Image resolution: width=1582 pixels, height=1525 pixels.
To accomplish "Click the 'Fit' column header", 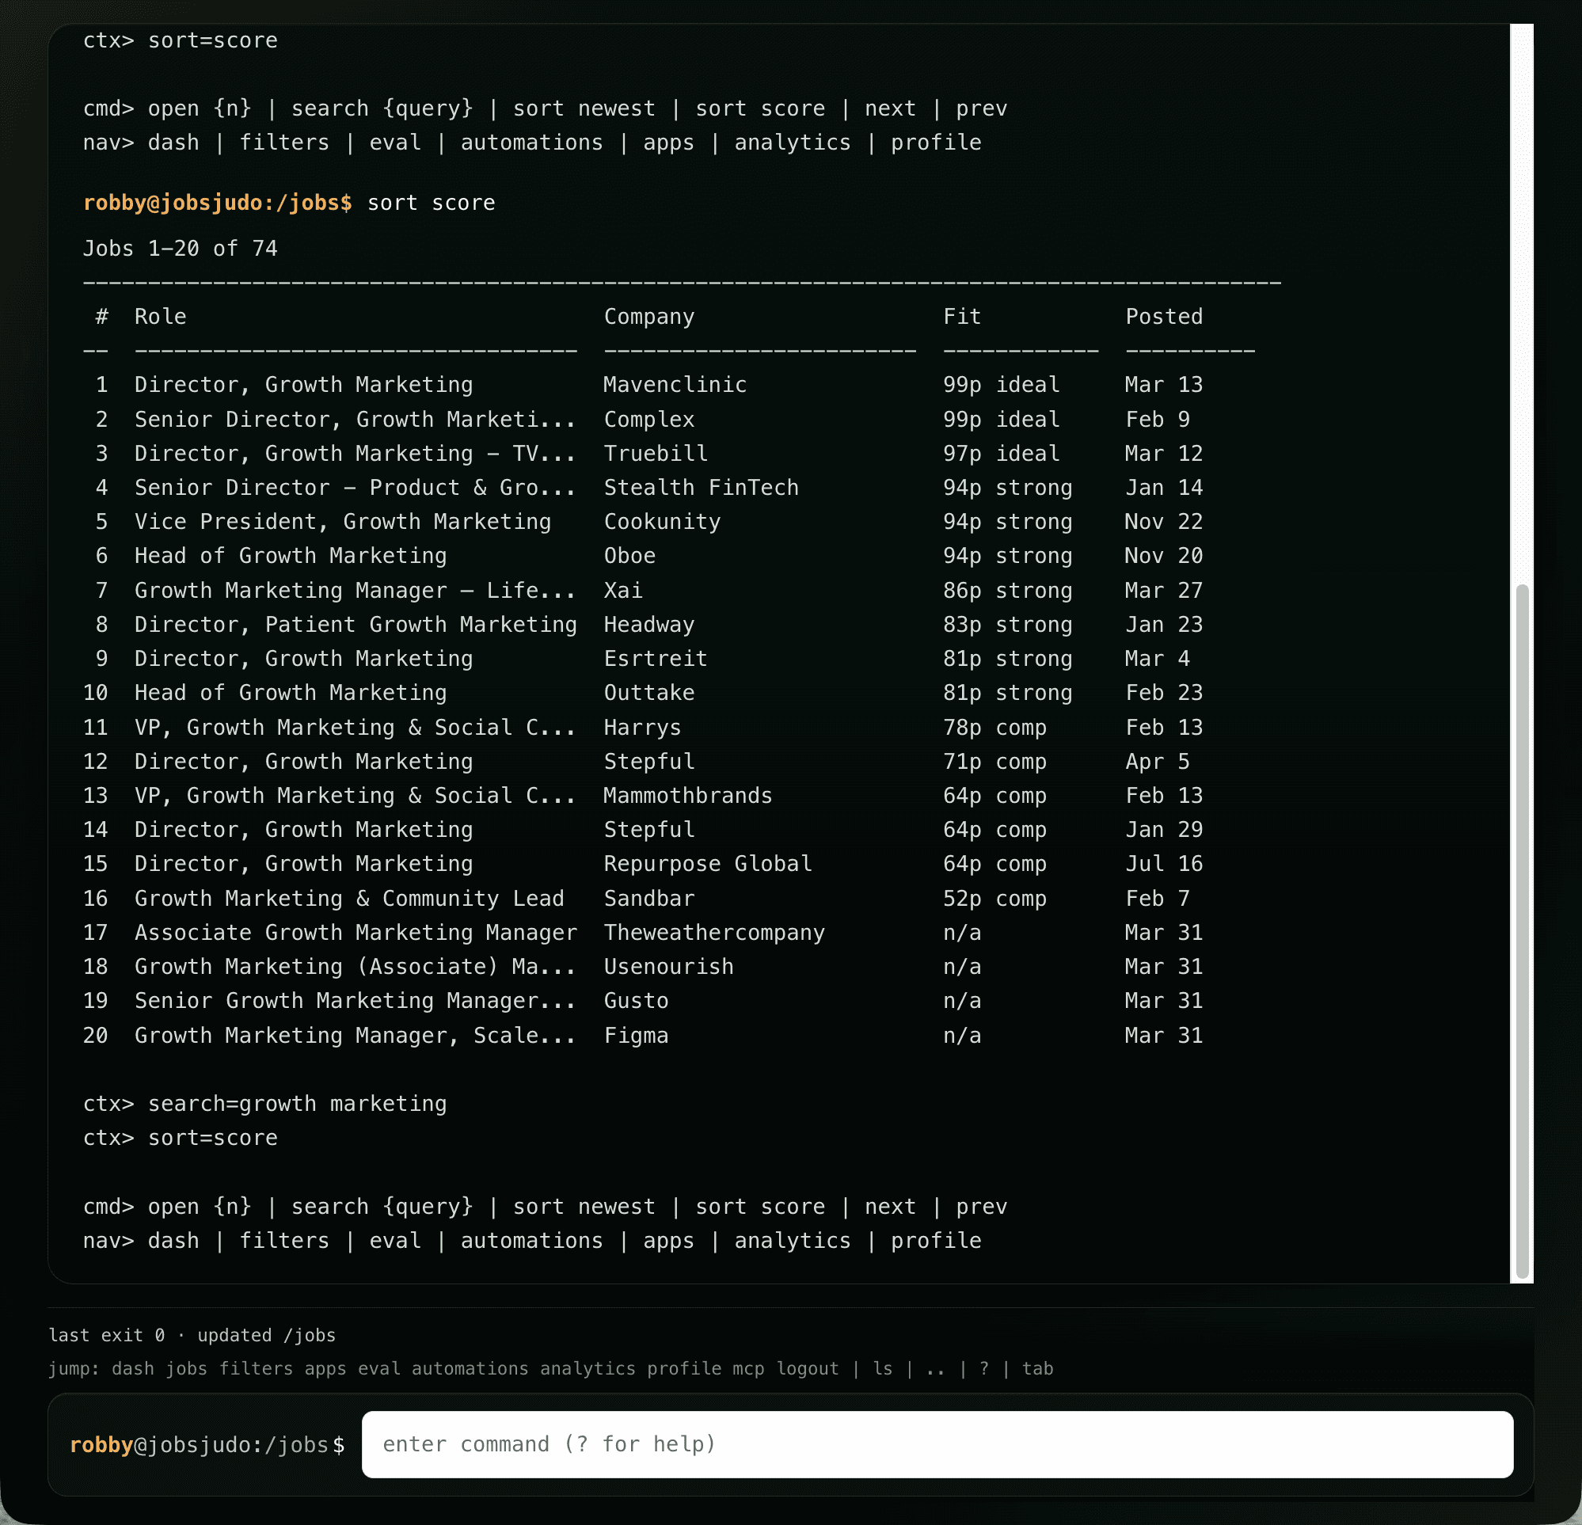I will tap(962, 317).
